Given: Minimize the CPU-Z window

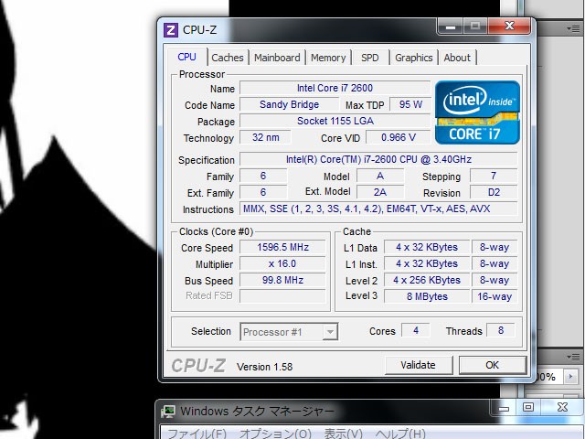Looking at the screenshot, I should click(451, 27).
